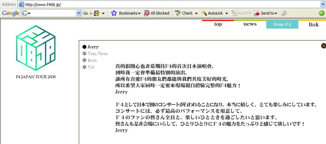Viewport: 326px width, 144px height.
Task: Click the Chinese line starting '所以希望大家'
Action: [178, 85]
